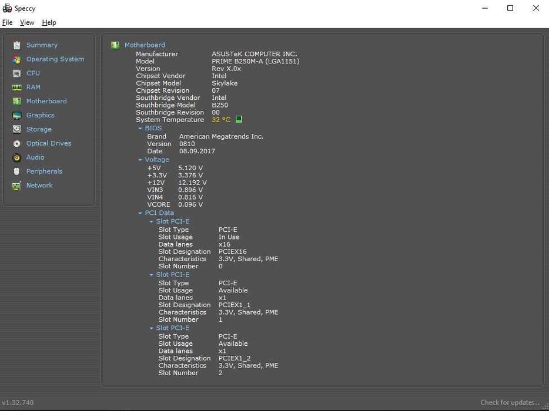Maximize the Speccy window

click(510, 8)
